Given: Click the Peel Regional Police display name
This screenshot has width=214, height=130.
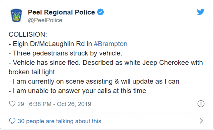Looking at the screenshot, I should (61, 12).
